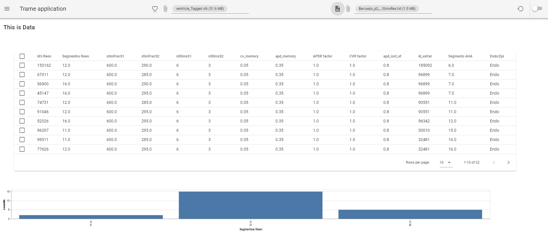This screenshot has width=548, height=235.
Task: Click the Endo/Epi column header
Action: (x=497, y=56)
